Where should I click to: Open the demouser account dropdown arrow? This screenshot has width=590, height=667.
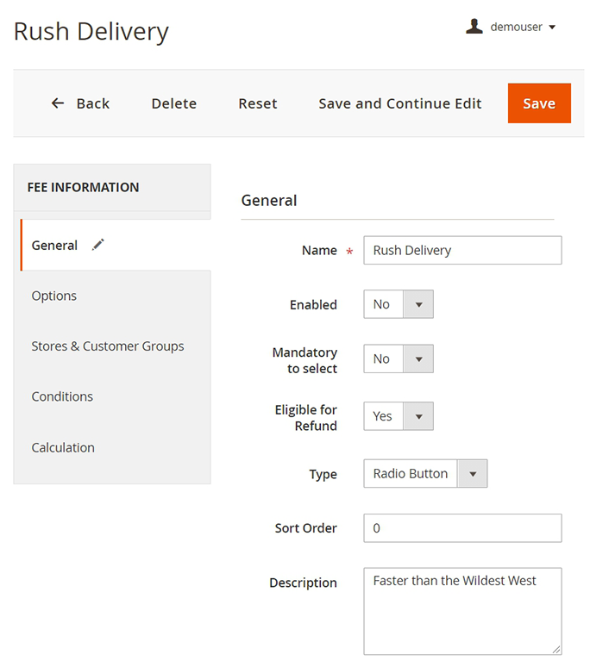click(x=552, y=28)
